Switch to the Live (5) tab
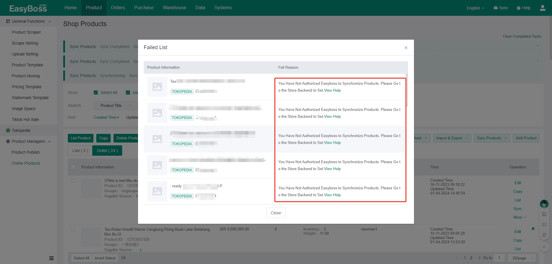552x264 pixels. tap(80, 151)
